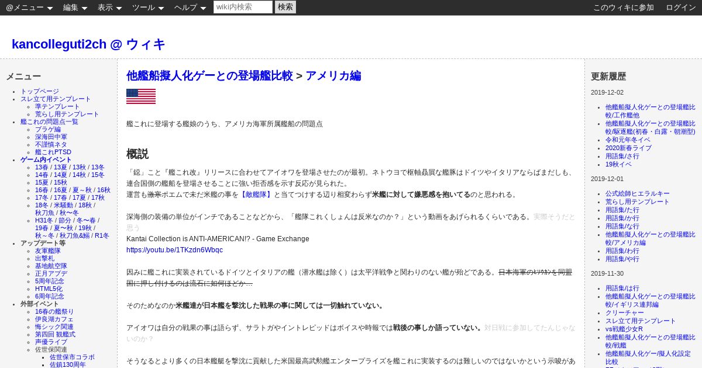Open 悔シック関連 menu link
Screen dimensions: 702x368
coord(54,327)
